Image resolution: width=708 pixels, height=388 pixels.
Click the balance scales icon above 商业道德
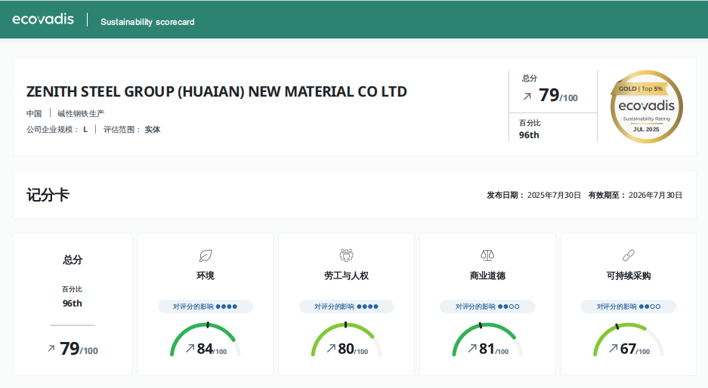tap(487, 255)
